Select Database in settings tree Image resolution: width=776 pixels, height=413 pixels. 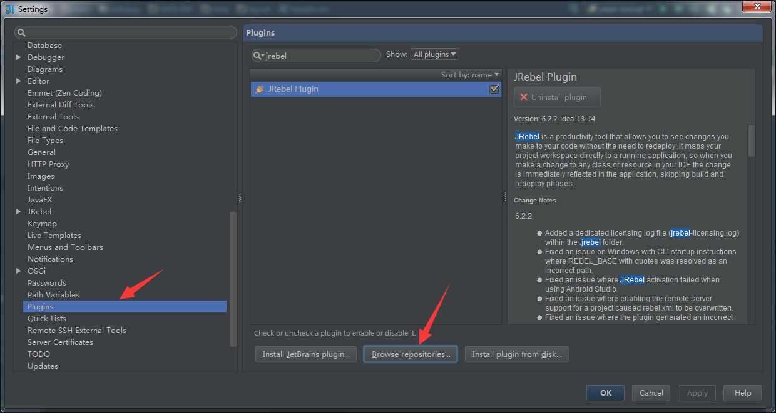tap(44, 46)
